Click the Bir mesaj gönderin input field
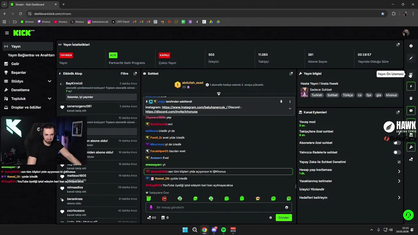This screenshot has width=418, height=235. [x=219, y=207]
